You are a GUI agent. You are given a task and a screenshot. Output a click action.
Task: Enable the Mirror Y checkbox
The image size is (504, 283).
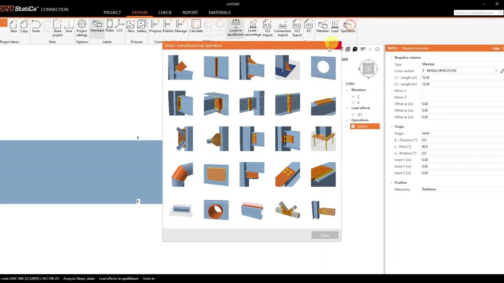click(422, 90)
